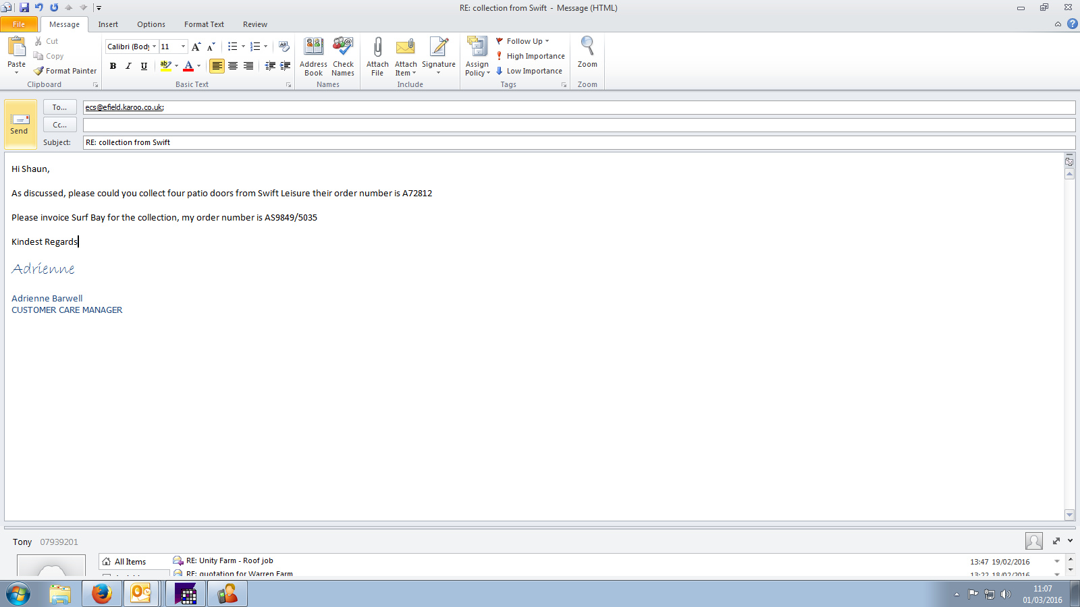Click the ecs@efield.karoo.co.uk recipient address
The height and width of the screenshot is (607, 1080).
(x=124, y=107)
